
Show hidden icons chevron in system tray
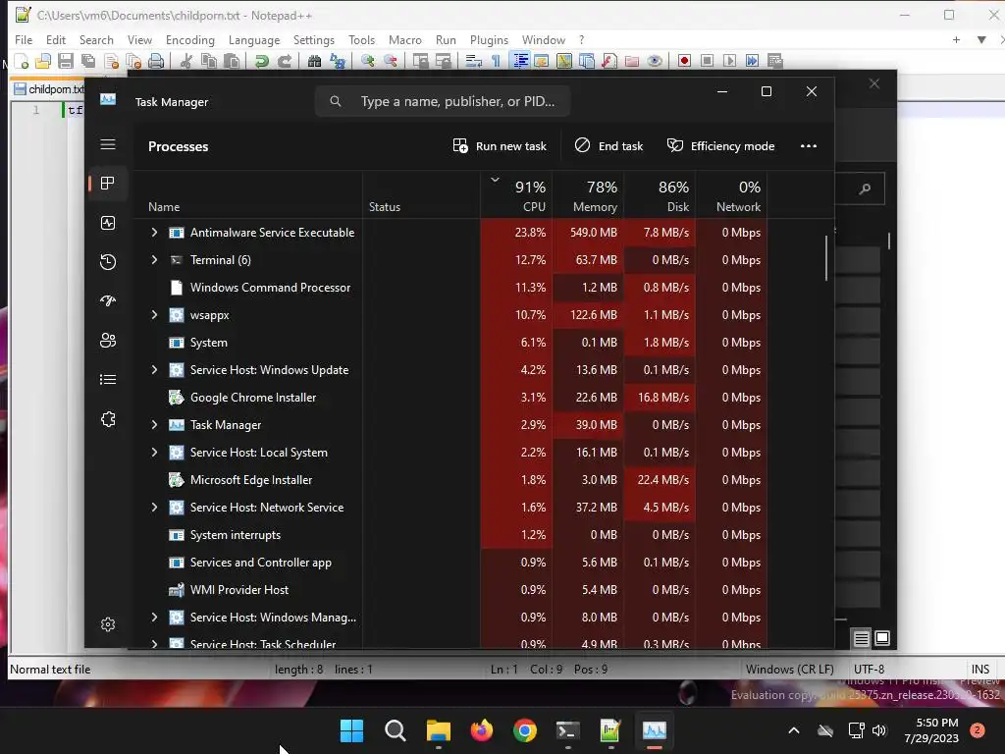[x=793, y=730]
